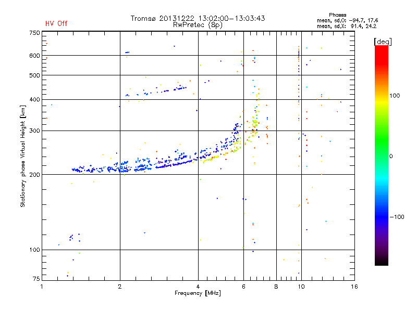Click the 'RwPretec (8p)' subtitle
Screen dimensions: 417x312
(198, 25)
